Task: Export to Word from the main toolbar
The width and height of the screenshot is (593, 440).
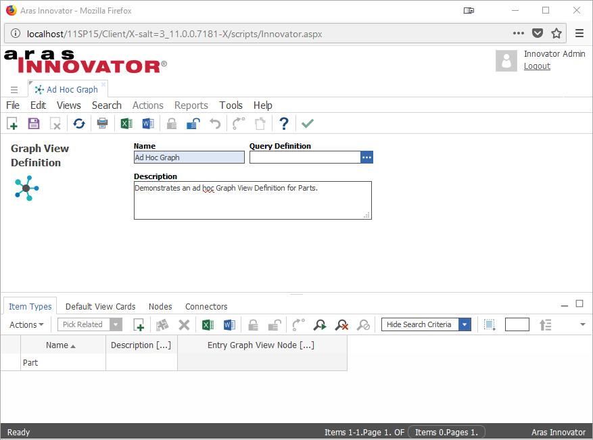Action: (148, 123)
